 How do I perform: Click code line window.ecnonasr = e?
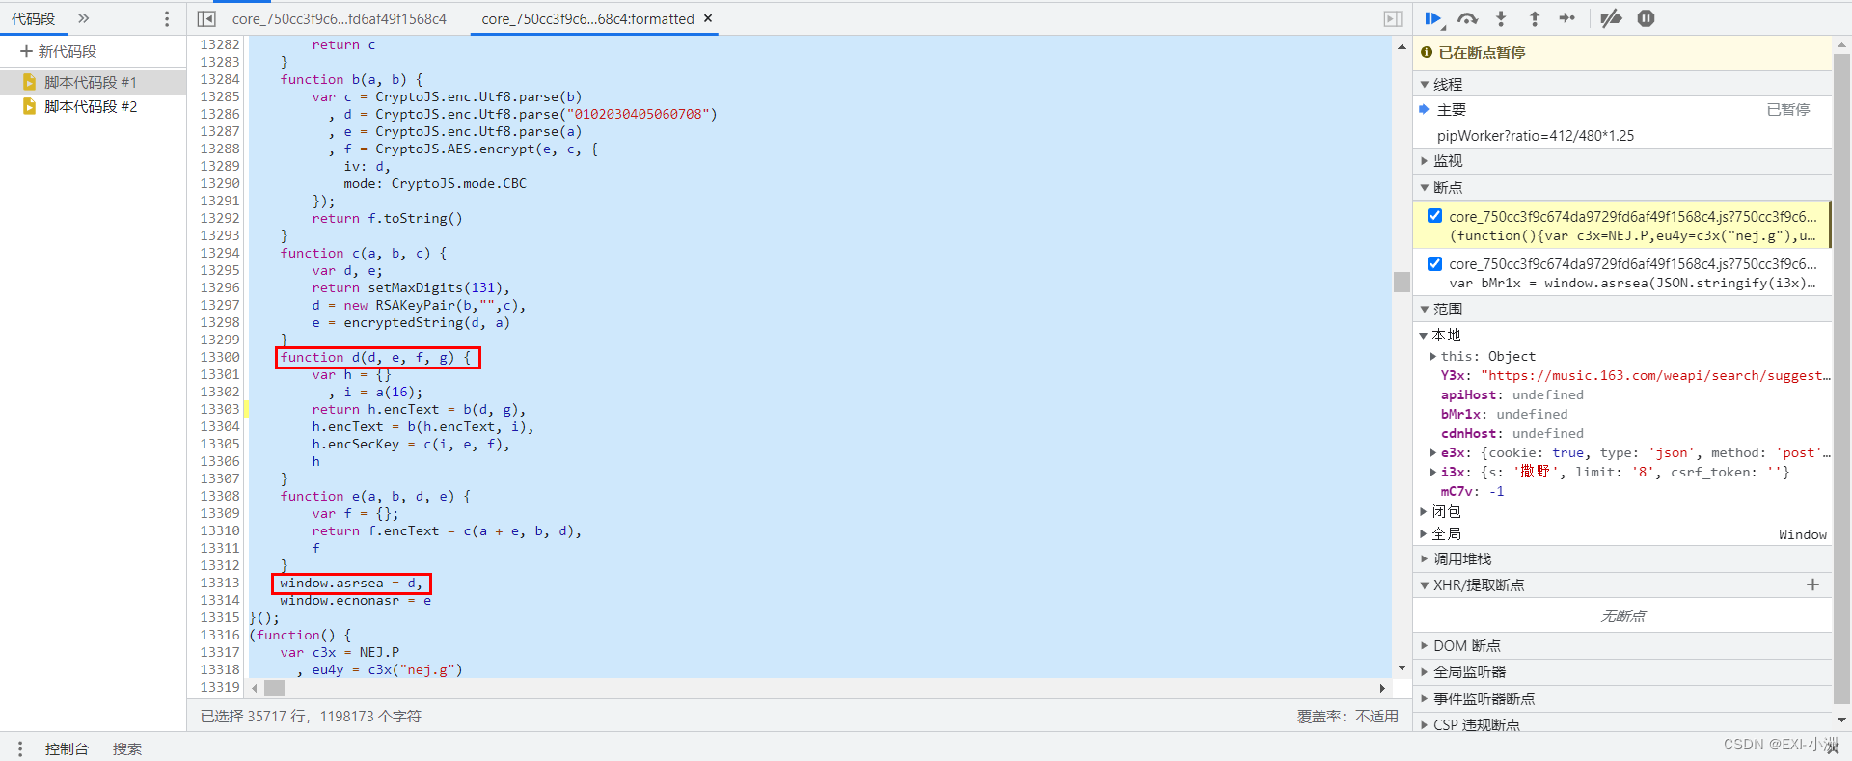click(355, 600)
